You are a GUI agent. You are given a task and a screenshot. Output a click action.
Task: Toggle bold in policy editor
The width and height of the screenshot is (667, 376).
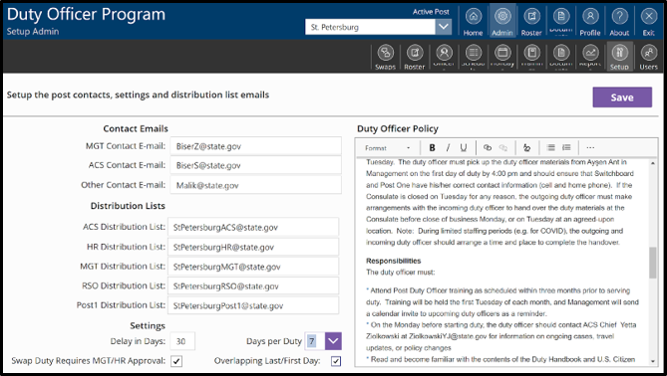(432, 147)
